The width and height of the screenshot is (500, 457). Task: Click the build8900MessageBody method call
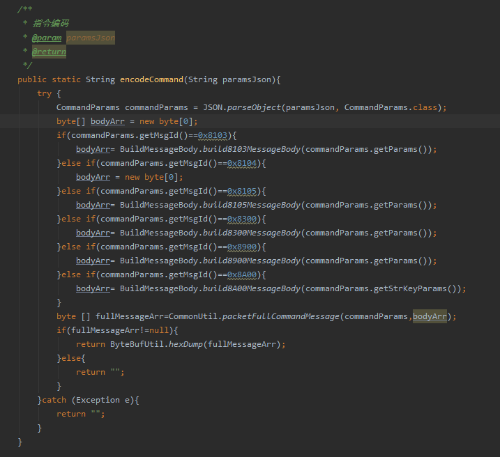[x=251, y=261]
